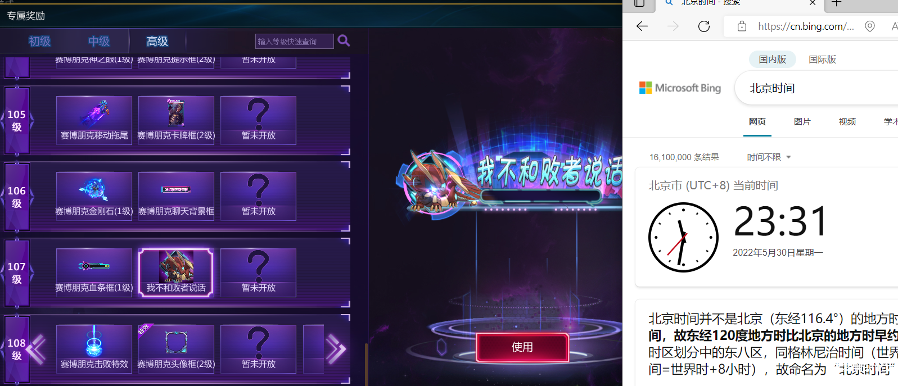Select 赛博朋克卡牌框(2级) reward icon

176,120
